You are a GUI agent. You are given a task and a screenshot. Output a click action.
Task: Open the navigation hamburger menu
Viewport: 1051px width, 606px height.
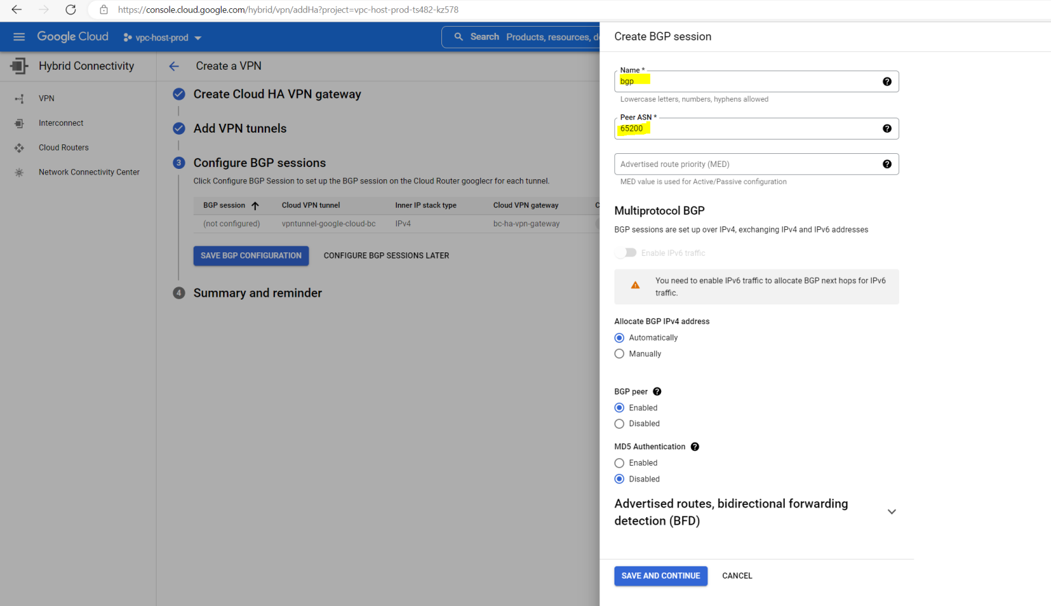18,36
